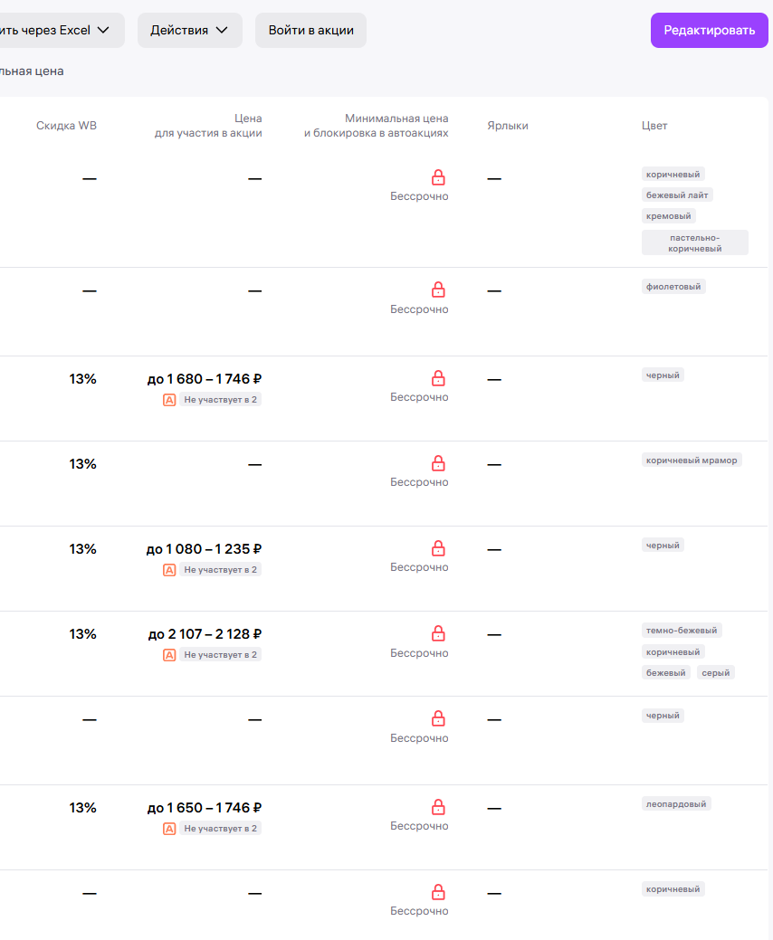Click the Цена для участия в акции header

click(x=208, y=126)
